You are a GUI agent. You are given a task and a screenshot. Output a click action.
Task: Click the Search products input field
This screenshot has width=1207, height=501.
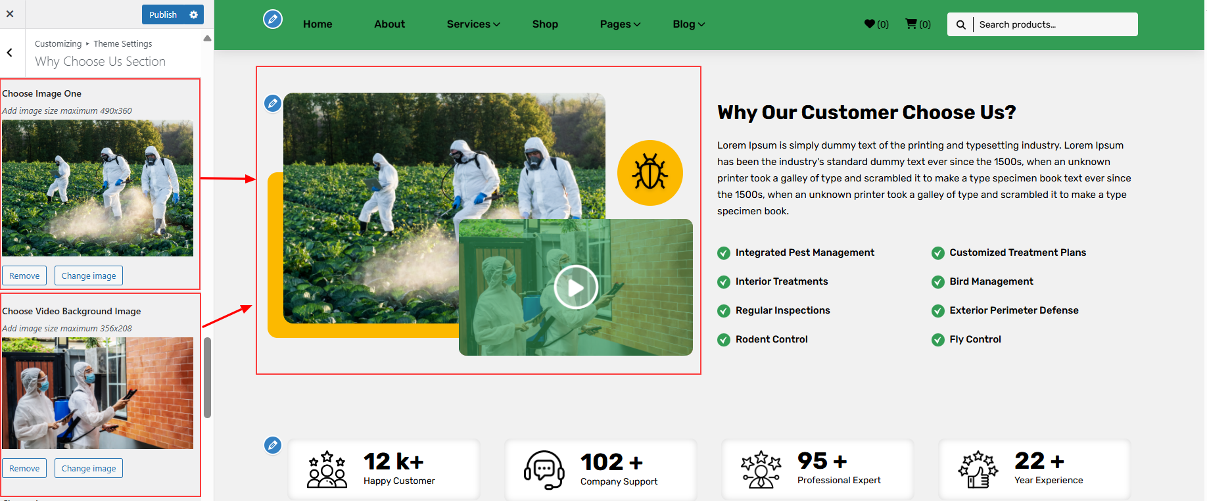point(1054,24)
